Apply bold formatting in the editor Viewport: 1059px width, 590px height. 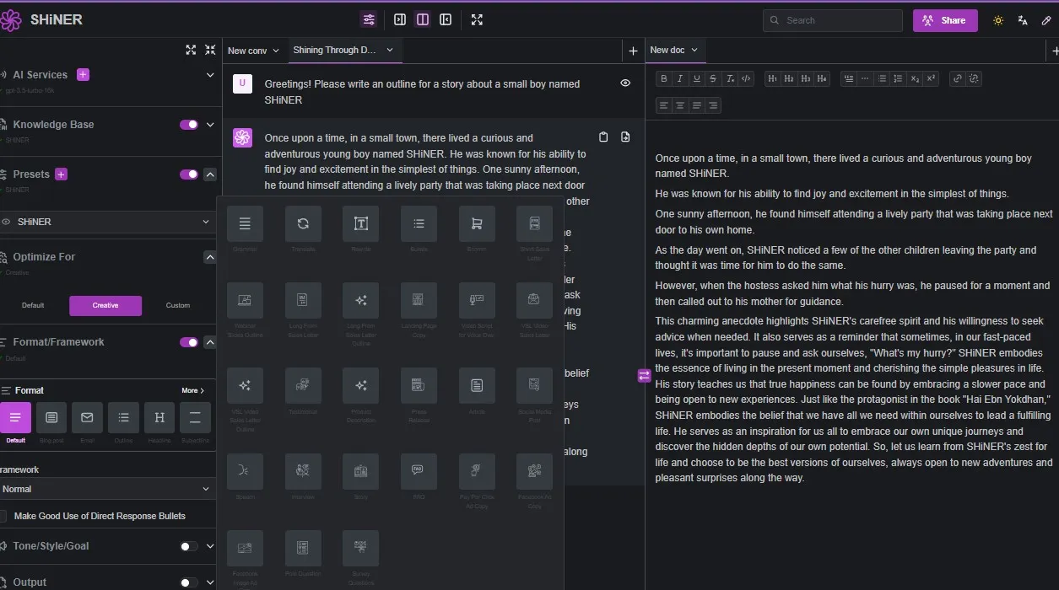664,79
